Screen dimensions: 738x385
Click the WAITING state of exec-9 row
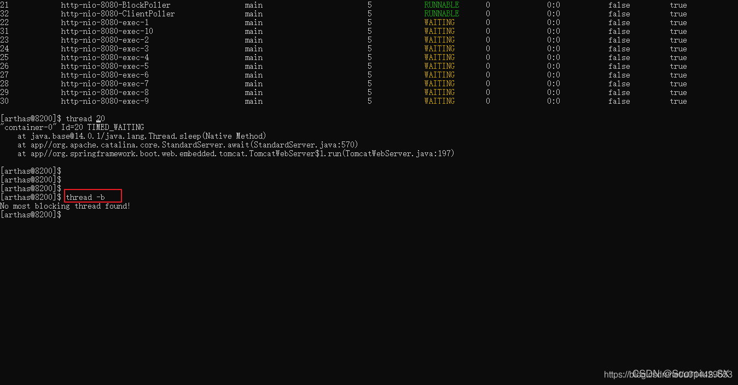[439, 101]
